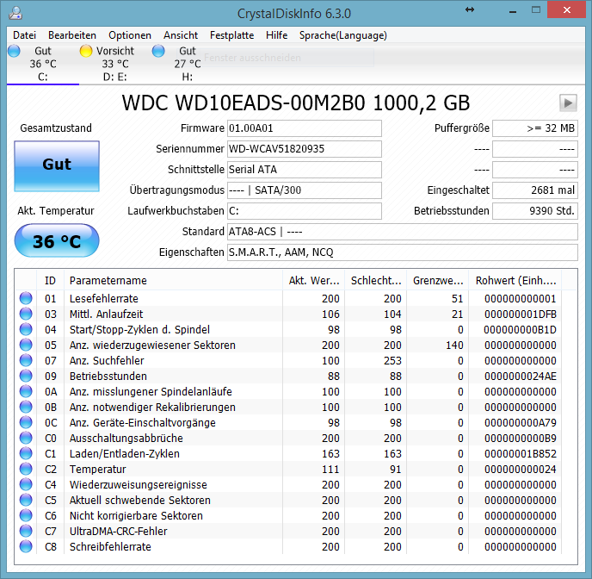Click the CrystalDiskInfo app icon in title bar

tap(15, 13)
